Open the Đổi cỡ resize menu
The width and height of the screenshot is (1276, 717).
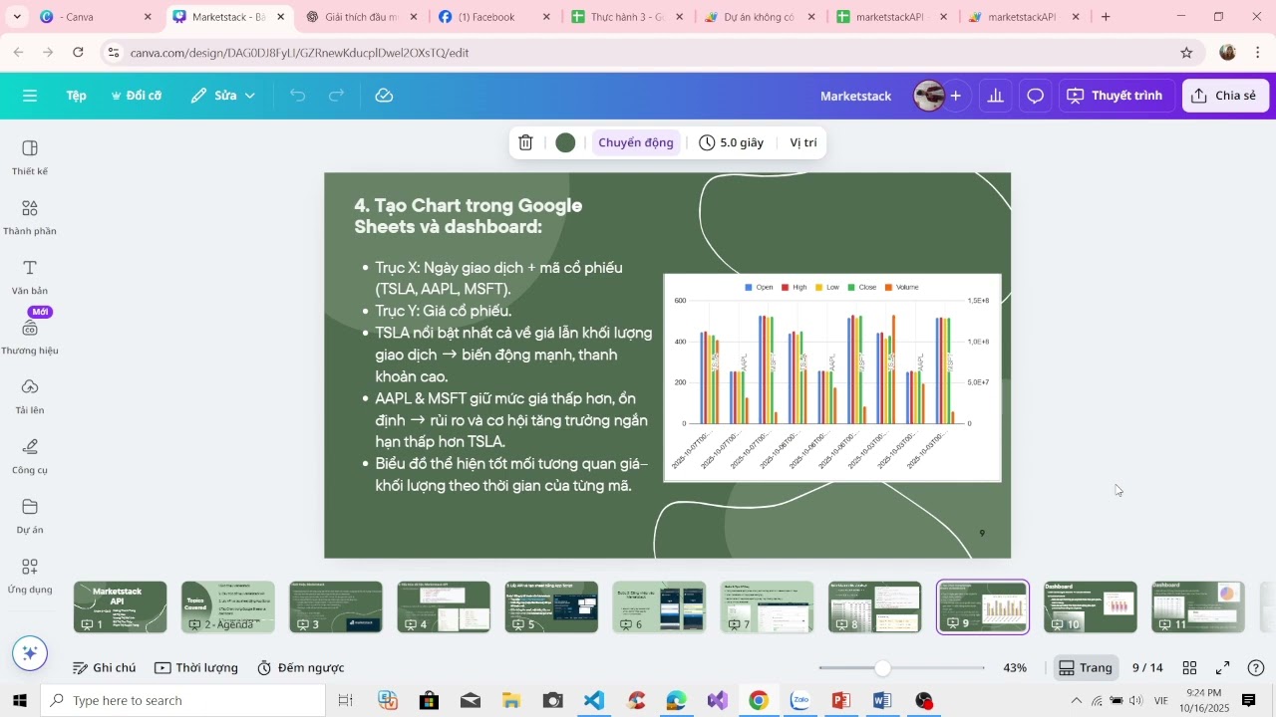(x=136, y=96)
